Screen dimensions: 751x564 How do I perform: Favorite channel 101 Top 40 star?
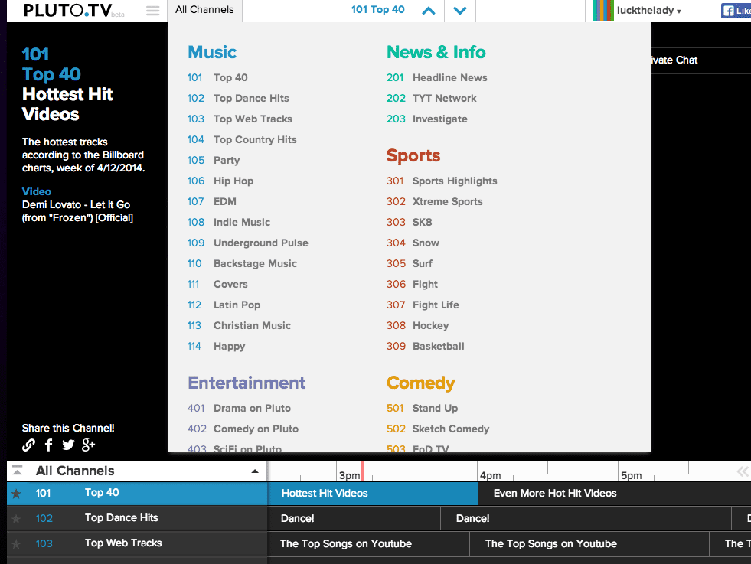16,494
